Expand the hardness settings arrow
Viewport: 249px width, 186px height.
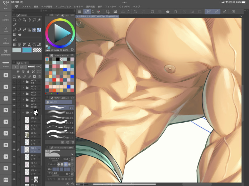72,169
